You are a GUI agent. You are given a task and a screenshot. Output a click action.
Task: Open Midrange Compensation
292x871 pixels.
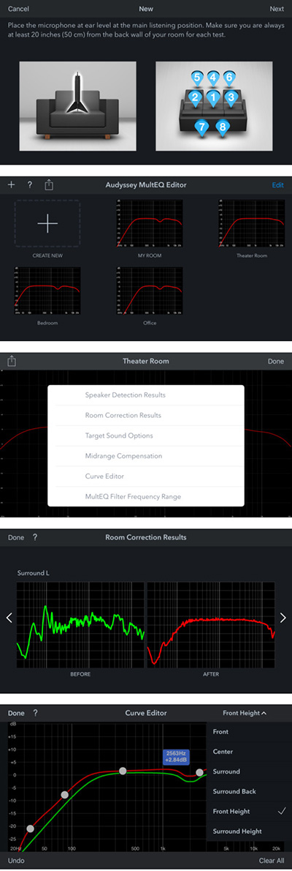pyautogui.click(x=146, y=456)
